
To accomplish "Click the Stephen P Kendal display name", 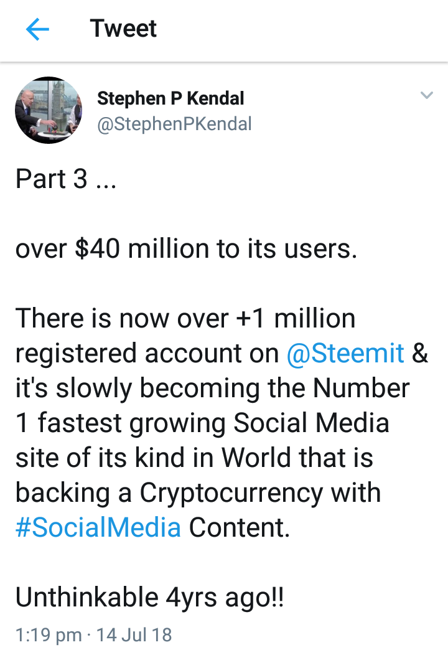I will click(170, 98).
